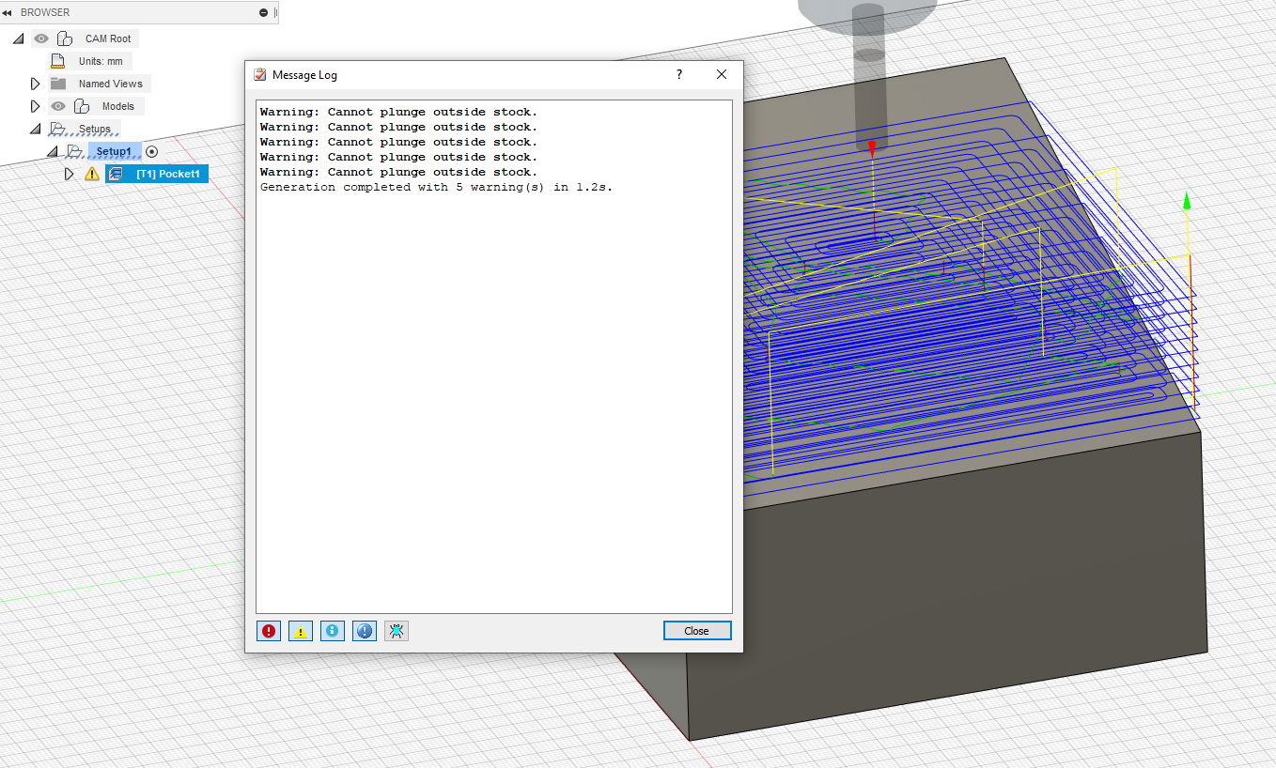Collapse the Setup1 node
The height and width of the screenshot is (768, 1276).
tap(53, 151)
